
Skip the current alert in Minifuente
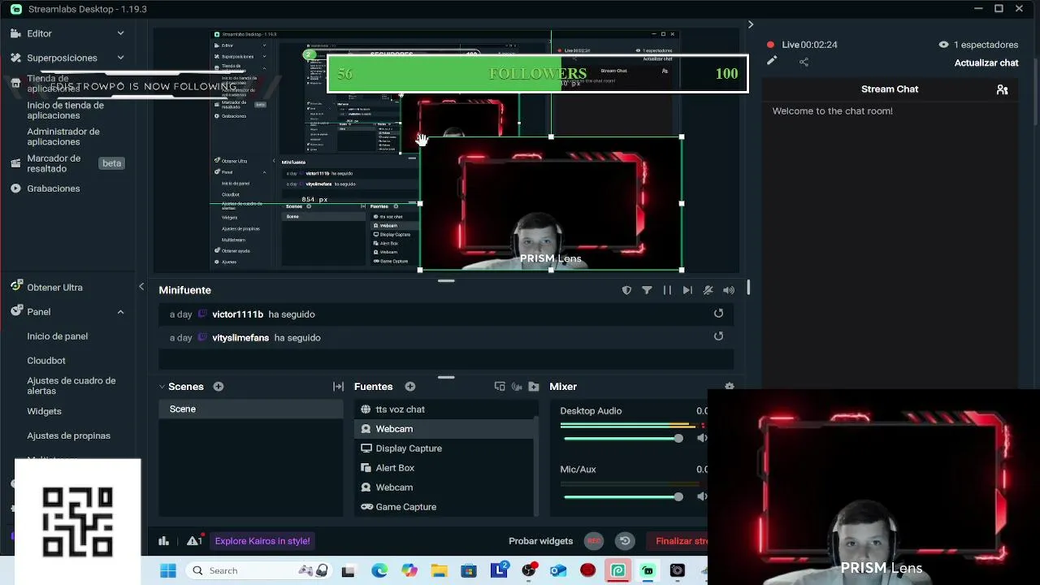[x=687, y=290]
